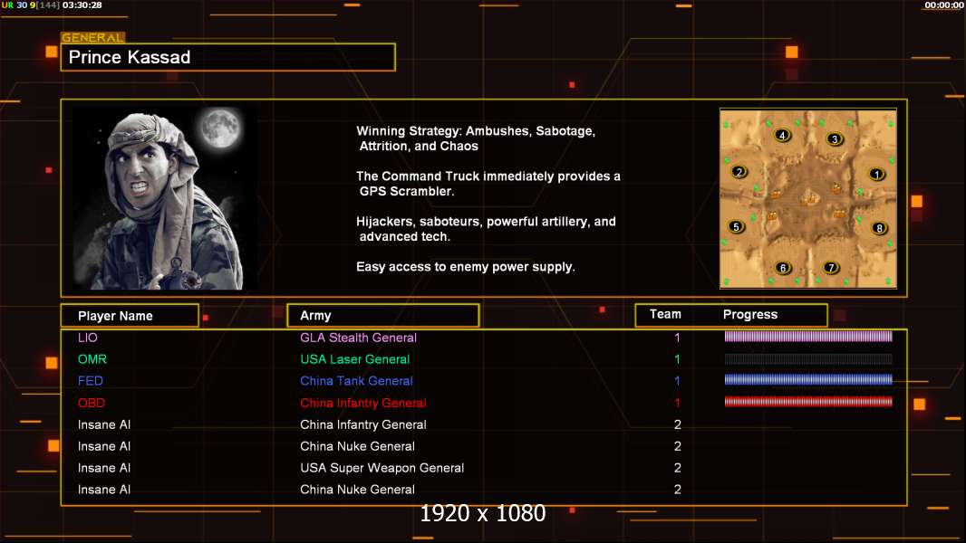
Task: Click LIO's purple loading progress bar
Action: [x=808, y=337]
